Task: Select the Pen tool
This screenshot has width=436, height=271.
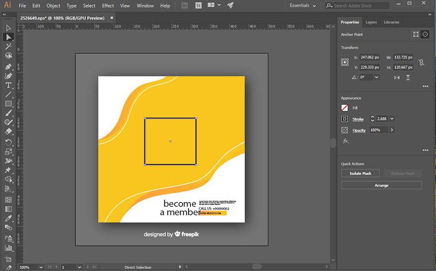Action: 8,66
